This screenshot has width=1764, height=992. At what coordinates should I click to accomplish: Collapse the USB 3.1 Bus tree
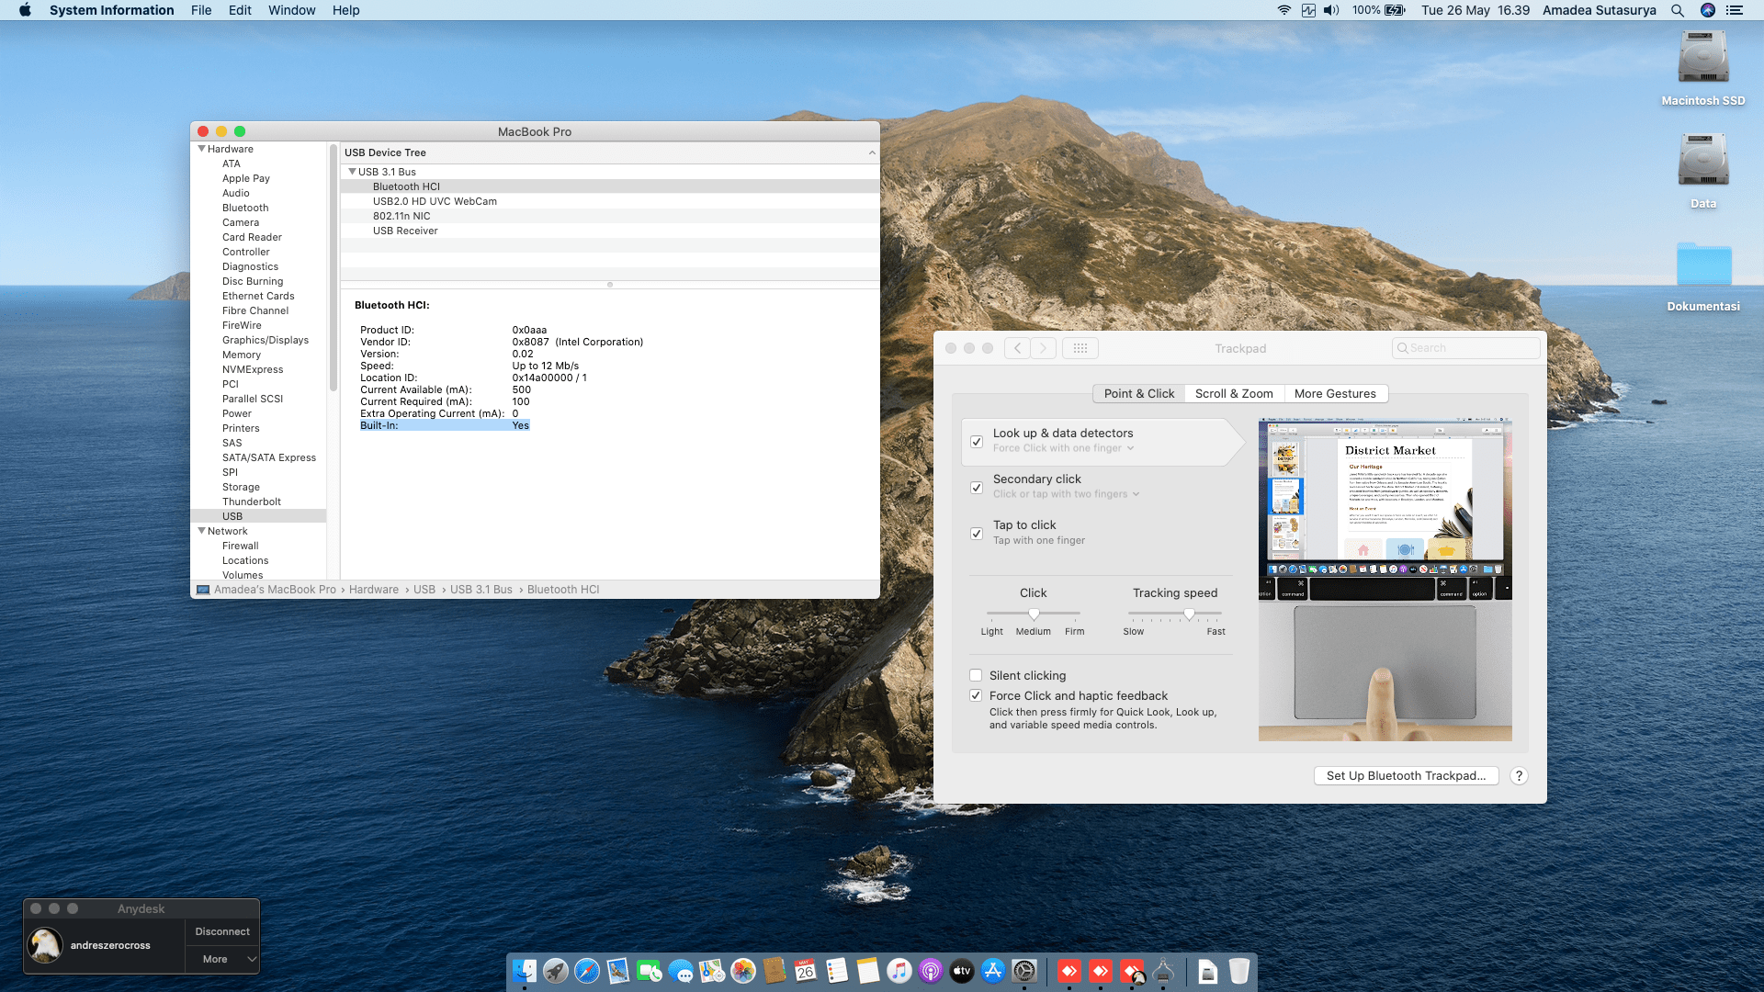point(352,172)
